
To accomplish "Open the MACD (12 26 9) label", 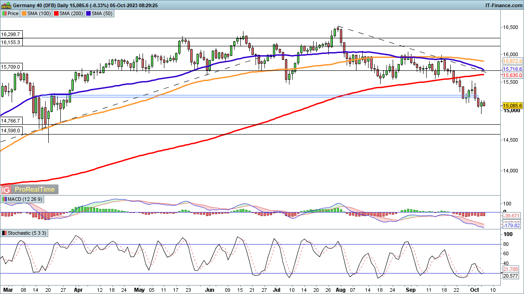I will click(25, 199).
